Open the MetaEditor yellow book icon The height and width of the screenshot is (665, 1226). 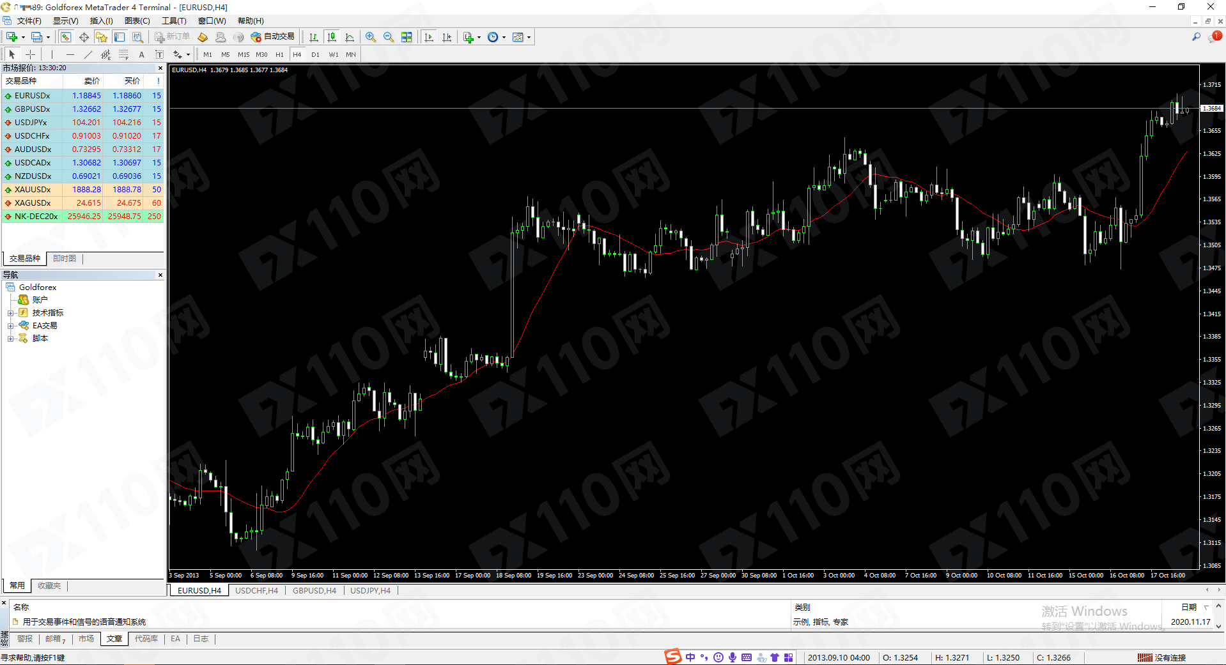[203, 37]
